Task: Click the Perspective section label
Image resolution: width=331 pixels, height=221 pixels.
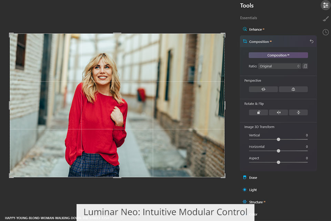Action: click(x=253, y=80)
